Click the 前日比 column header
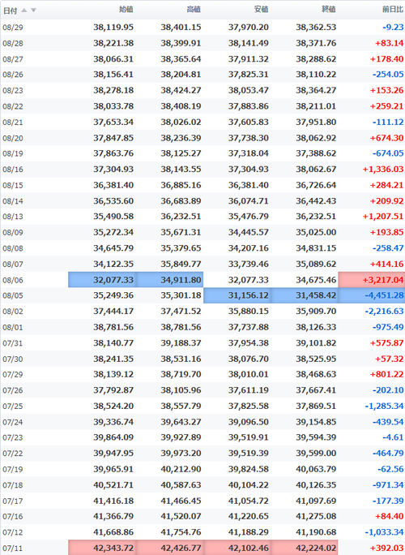 point(393,10)
